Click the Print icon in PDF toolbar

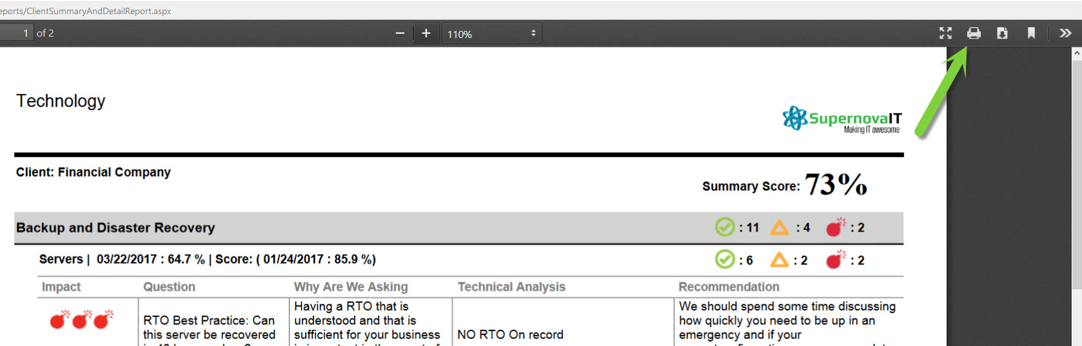974,33
